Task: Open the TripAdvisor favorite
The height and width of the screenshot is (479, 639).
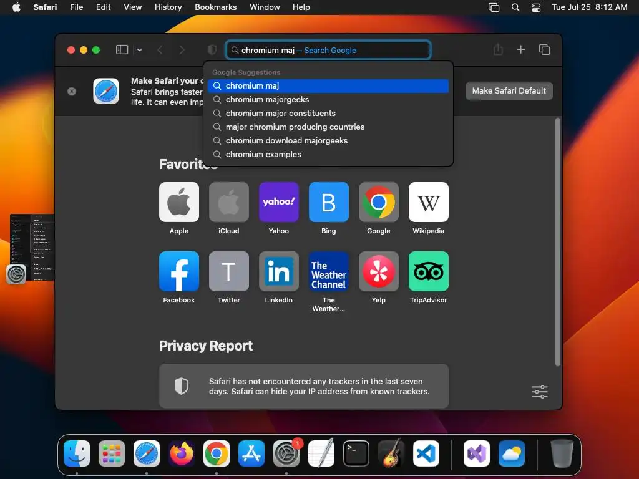Action: [x=428, y=271]
